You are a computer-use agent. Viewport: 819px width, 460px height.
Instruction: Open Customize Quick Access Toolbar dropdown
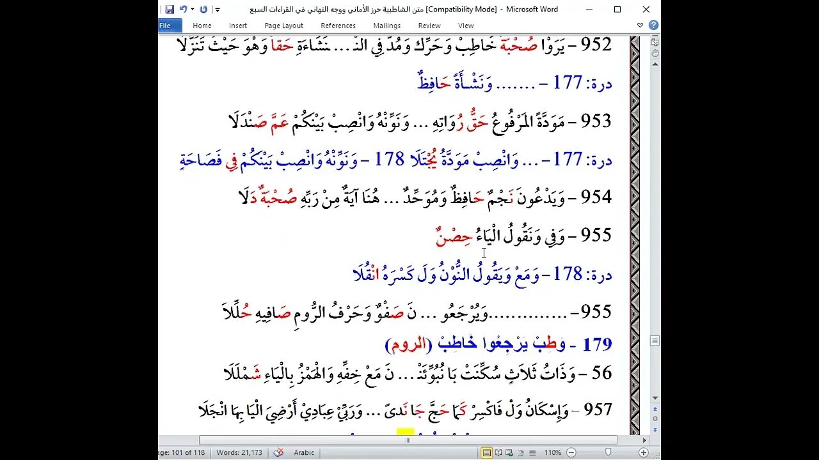coord(218,10)
